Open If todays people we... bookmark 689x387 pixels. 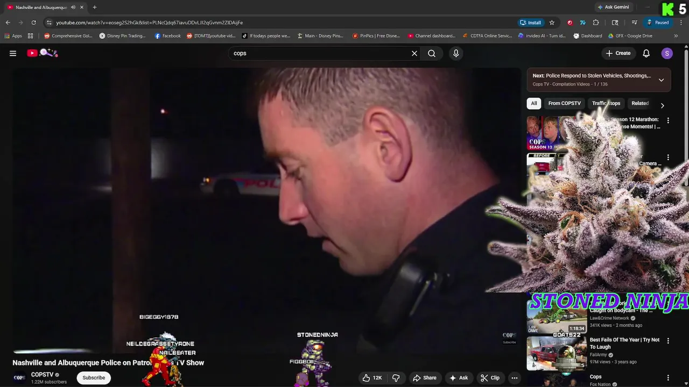pyautogui.click(x=266, y=36)
